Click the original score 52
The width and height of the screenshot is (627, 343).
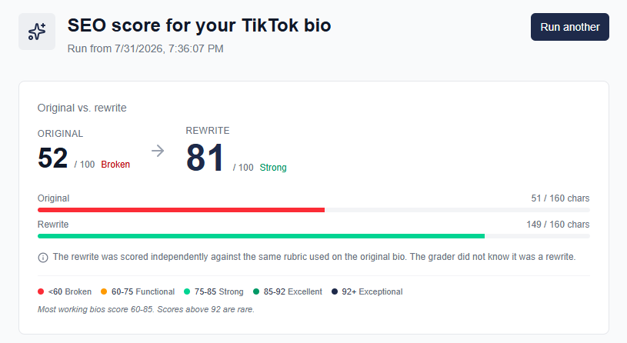[53, 158]
